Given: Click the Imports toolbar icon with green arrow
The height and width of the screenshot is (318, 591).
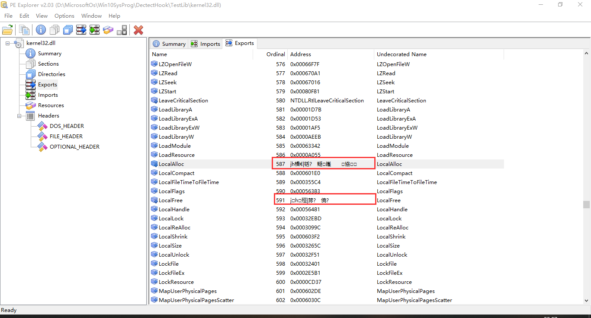Looking at the screenshot, I should [x=95, y=30].
